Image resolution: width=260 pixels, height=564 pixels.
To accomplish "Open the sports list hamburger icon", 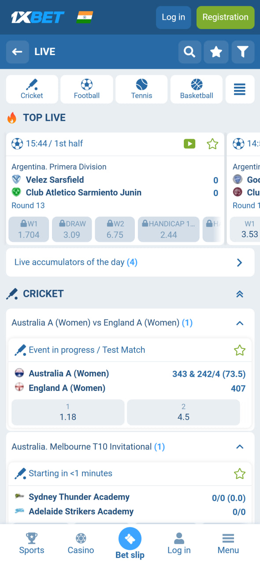I will pyautogui.click(x=240, y=89).
